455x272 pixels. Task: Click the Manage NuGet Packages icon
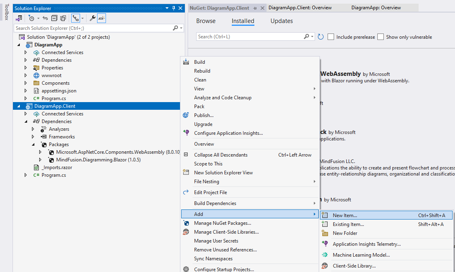(x=186, y=223)
